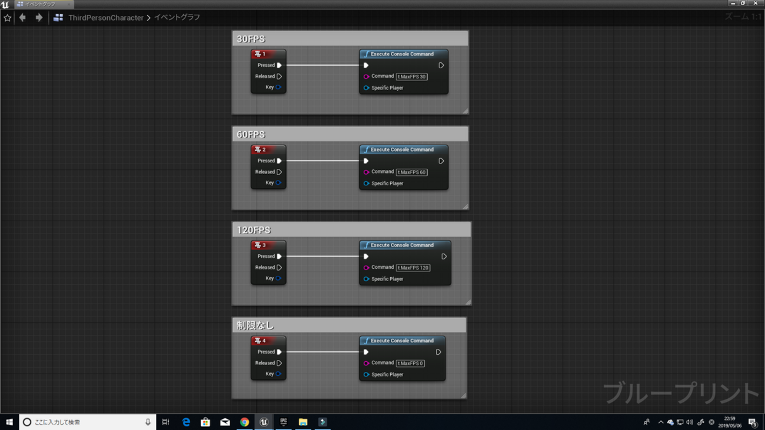Click the microphone icon in search box
Viewport: 765px width, 430px height.
148,422
